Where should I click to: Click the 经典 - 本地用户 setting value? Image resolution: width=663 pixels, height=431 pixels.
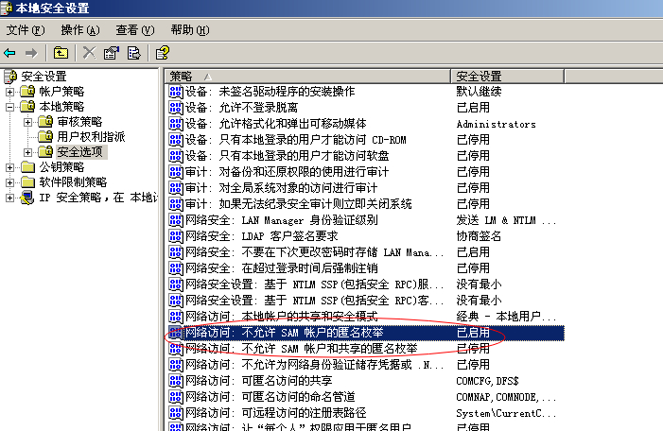point(506,316)
